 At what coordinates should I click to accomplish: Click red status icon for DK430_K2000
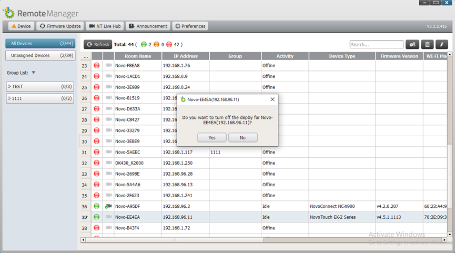[x=97, y=163]
